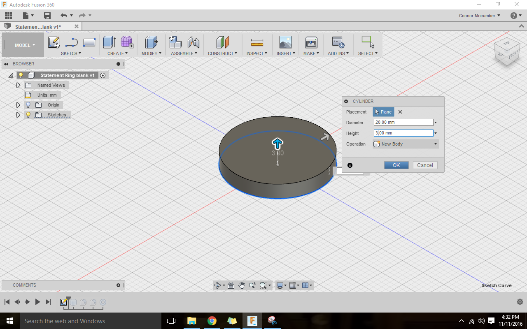This screenshot has height=329, width=527.
Task: Click the Orbit navigation icon
Action: click(217, 285)
